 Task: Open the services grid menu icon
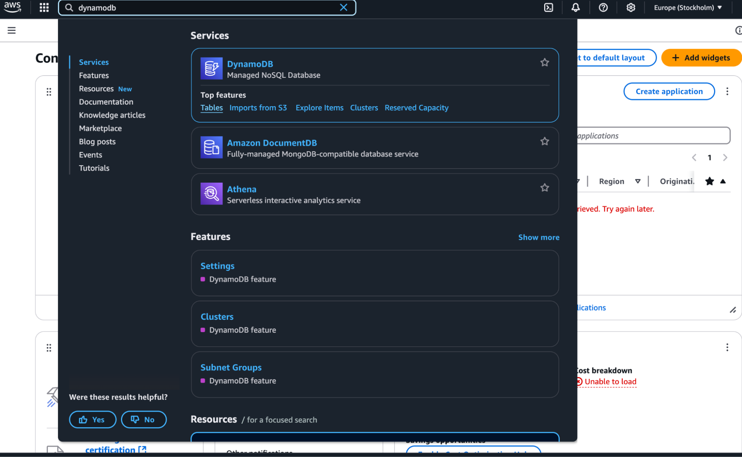[x=44, y=7]
